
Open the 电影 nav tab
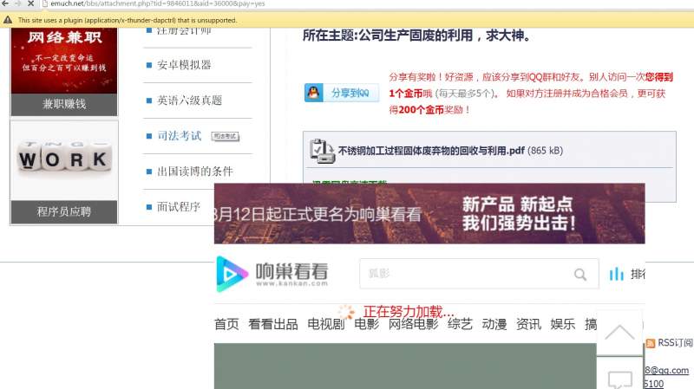366,325
